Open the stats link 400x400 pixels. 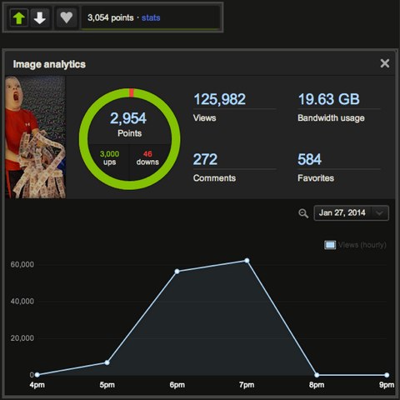pyautogui.click(x=151, y=17)
